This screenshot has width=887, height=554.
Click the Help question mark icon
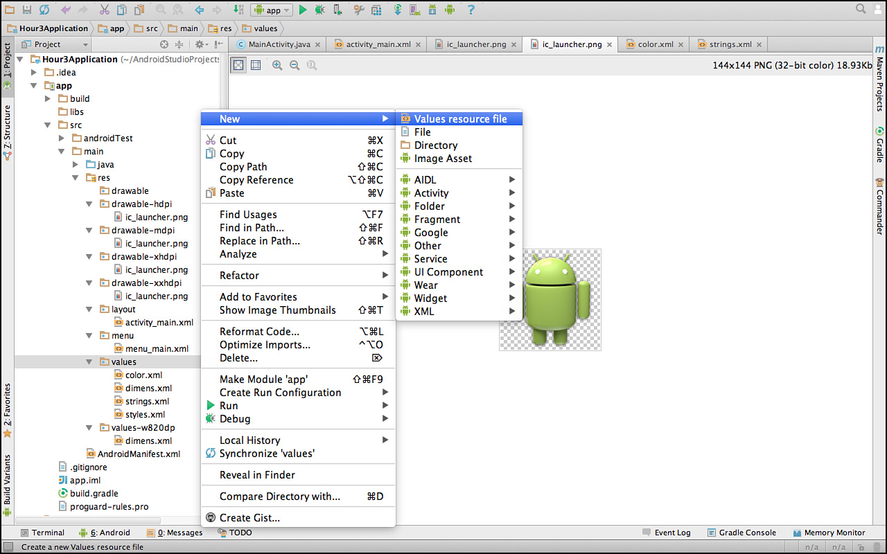(471, 10)
